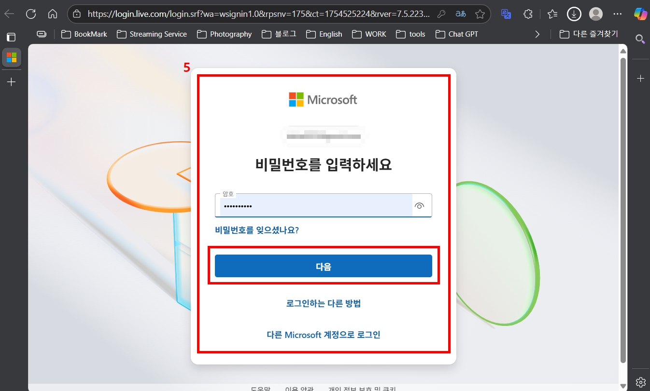This screenshot has width=650, height=391.
Task: Add an app to the sidebar
Action: [640, 78]
